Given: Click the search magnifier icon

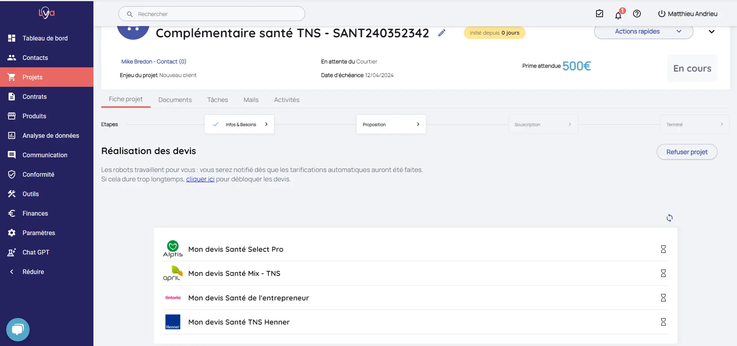Looking at the screenshot, I should click(130, 14).
